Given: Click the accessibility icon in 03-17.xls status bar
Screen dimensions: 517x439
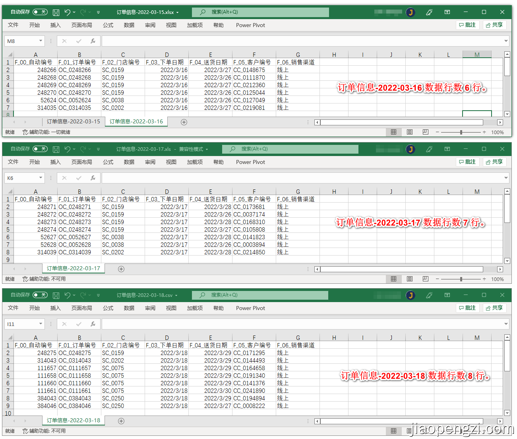Looking at the screenshot, I should 25,279.
